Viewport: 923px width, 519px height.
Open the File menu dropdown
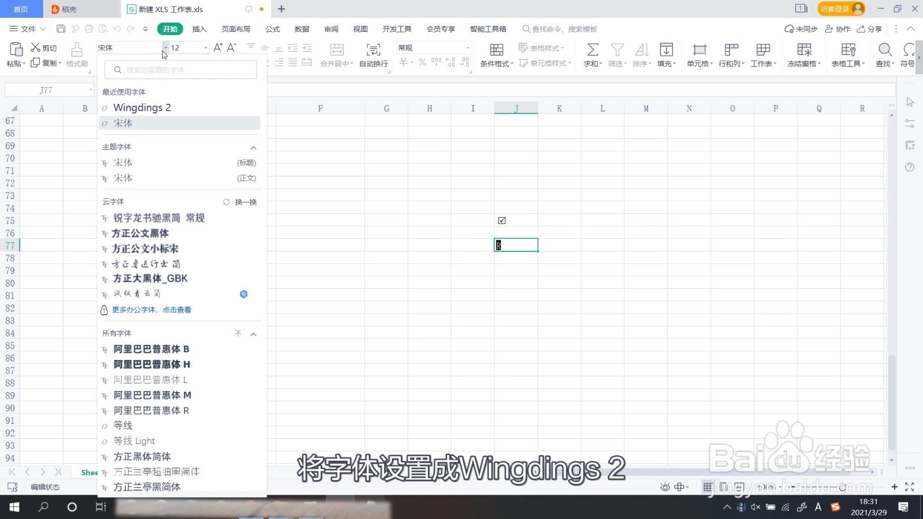point(28,29)
